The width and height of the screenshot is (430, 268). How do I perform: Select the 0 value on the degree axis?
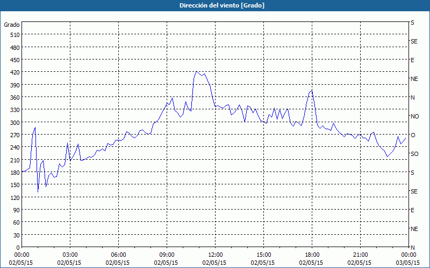click(x=18, y=248)
